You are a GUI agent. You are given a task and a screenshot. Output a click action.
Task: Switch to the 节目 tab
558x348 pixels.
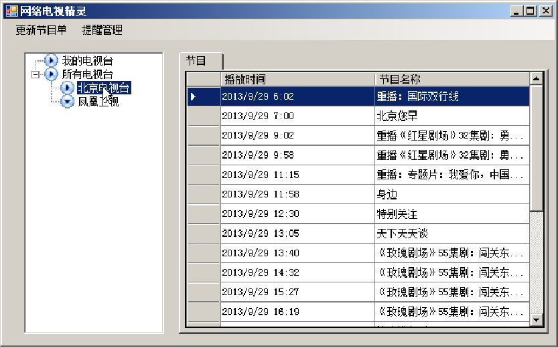[x=197, y=60]
